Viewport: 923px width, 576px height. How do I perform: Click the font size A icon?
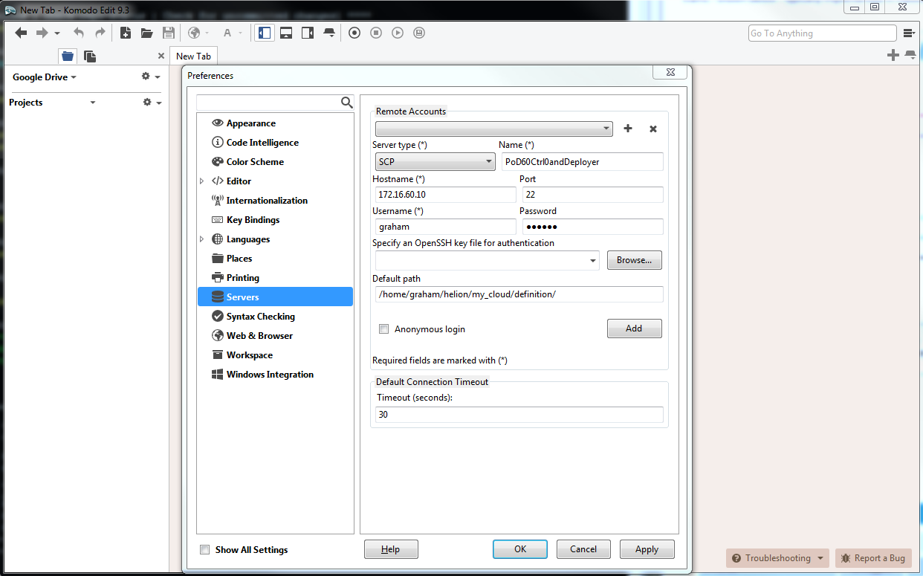click(227, 33)
